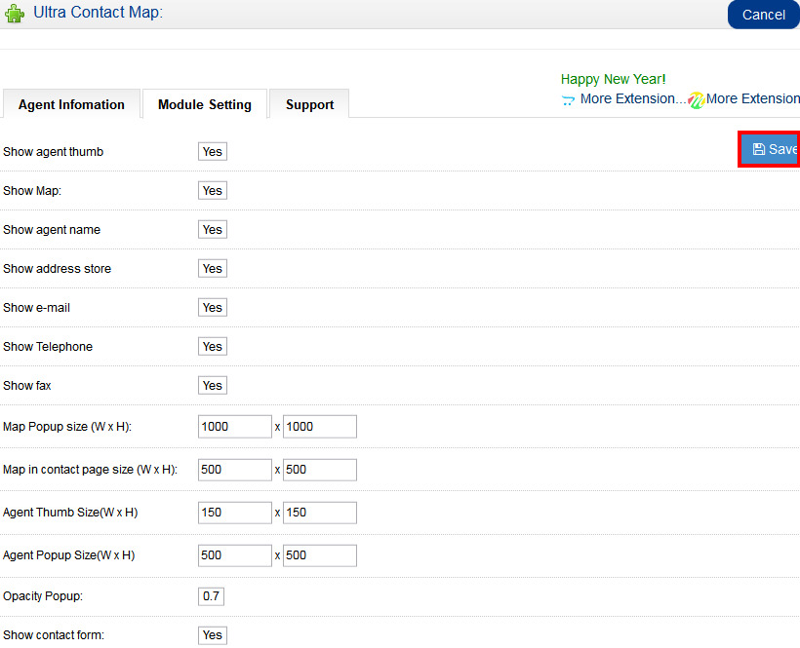Toggle the Show agent name setting
Screen dimensions: 800x648
click(x=212, y=230)
